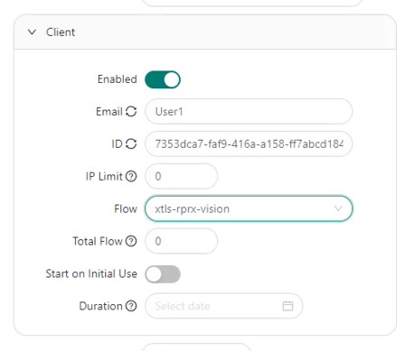Disable the Enabled client toggle
Screen dimensions: 415x351
point(163,79)
